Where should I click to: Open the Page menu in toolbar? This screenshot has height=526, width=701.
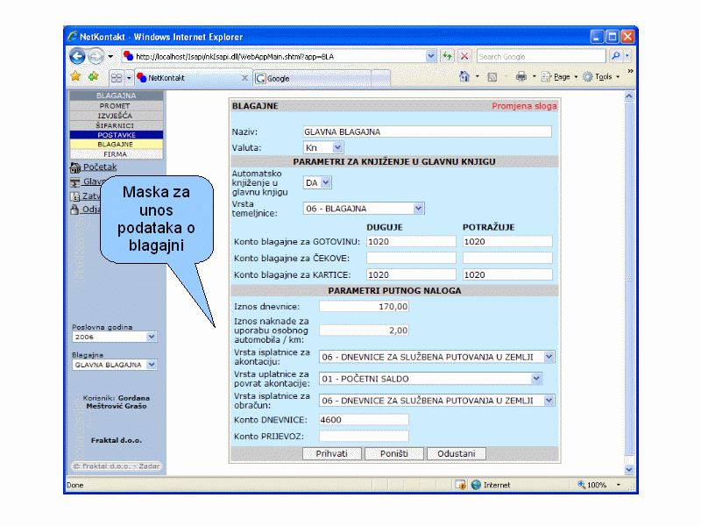pyautogui.click(x=560, y=77)
